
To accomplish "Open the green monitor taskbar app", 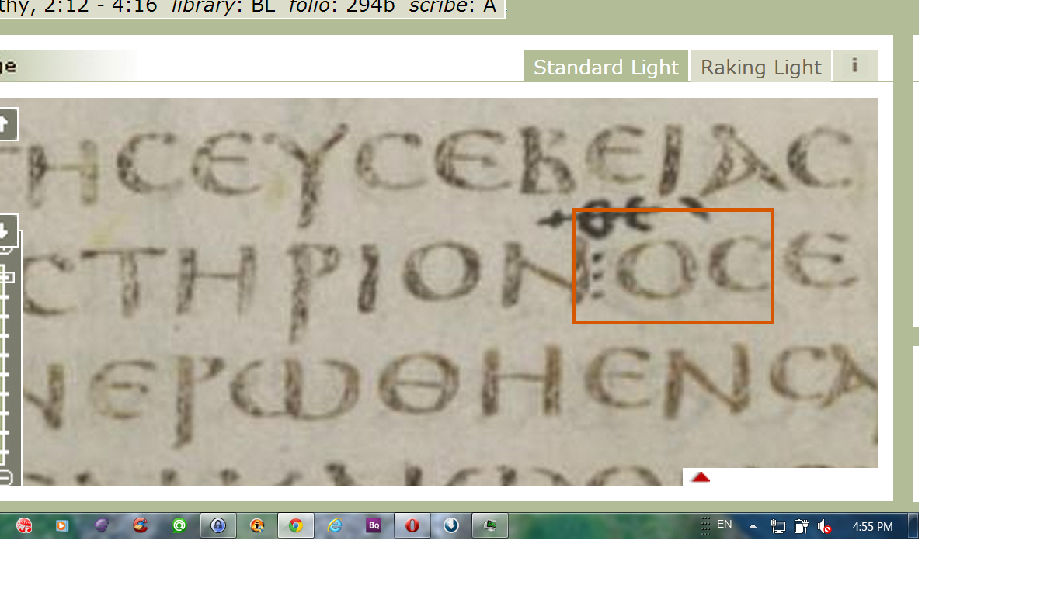I will point(490,525).
